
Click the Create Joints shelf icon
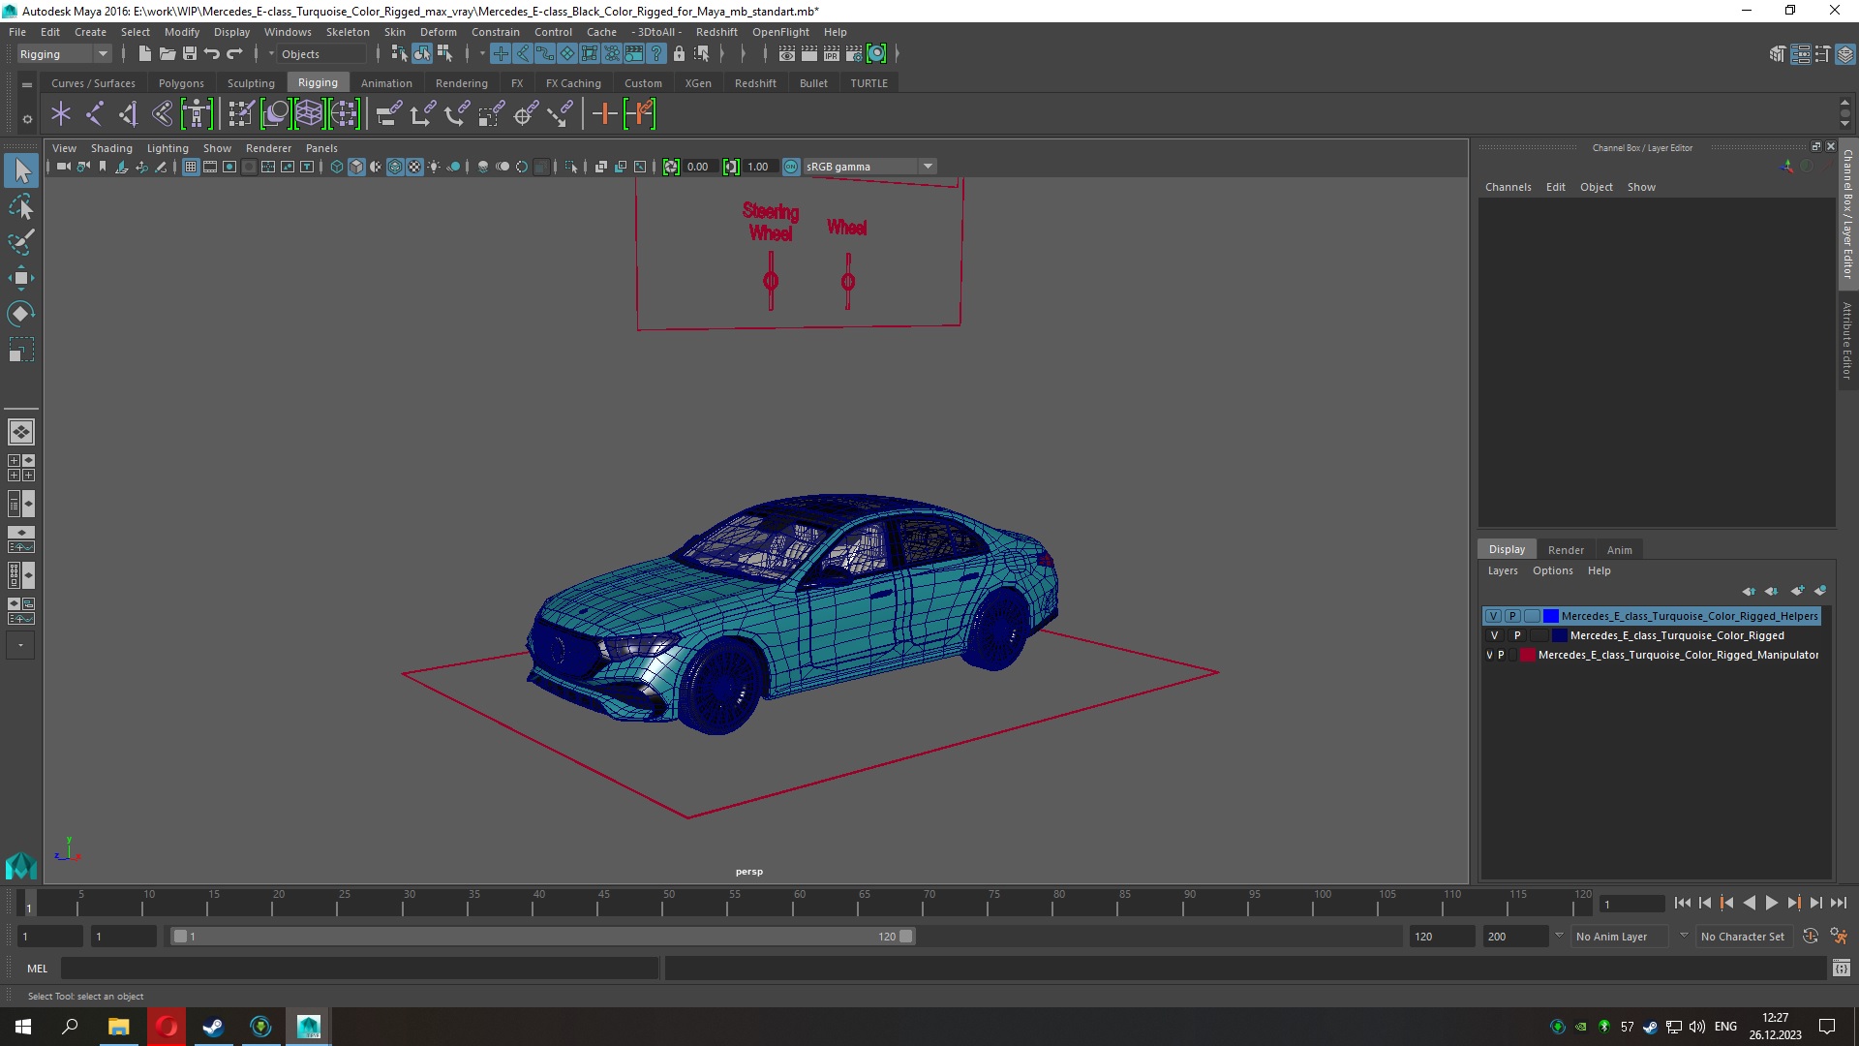tap(95, 114)
